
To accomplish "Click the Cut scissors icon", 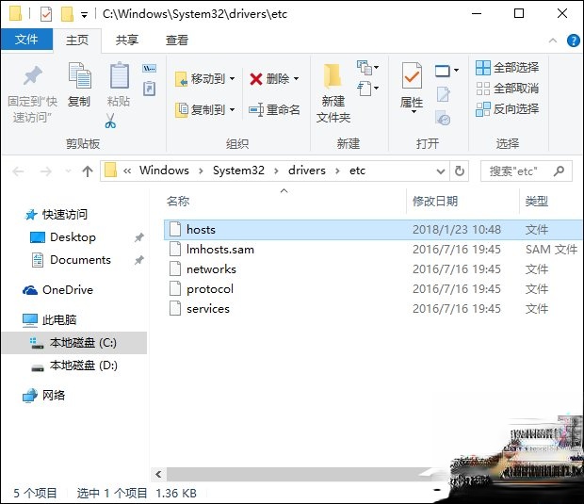I will (110, 121).
